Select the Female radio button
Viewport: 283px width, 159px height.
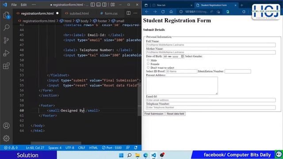coord(148,64)
